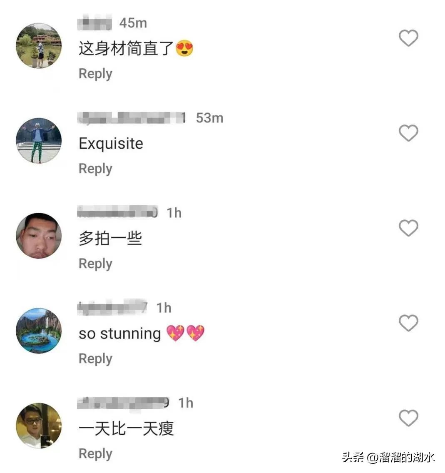Reply to the 一天比一天瘦 comment

96,454
